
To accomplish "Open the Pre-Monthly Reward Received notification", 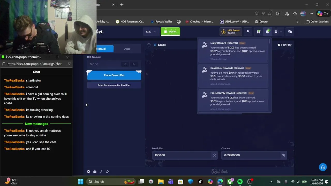I will [234, 101].
